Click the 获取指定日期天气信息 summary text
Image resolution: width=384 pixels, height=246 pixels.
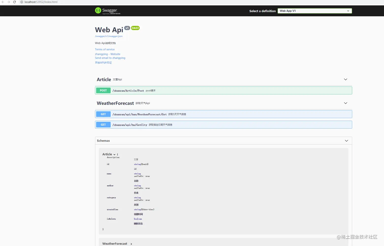161,125
